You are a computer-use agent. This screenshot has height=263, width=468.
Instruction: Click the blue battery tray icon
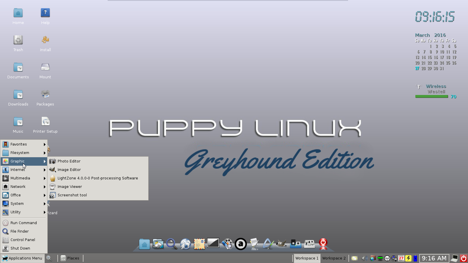415,258
